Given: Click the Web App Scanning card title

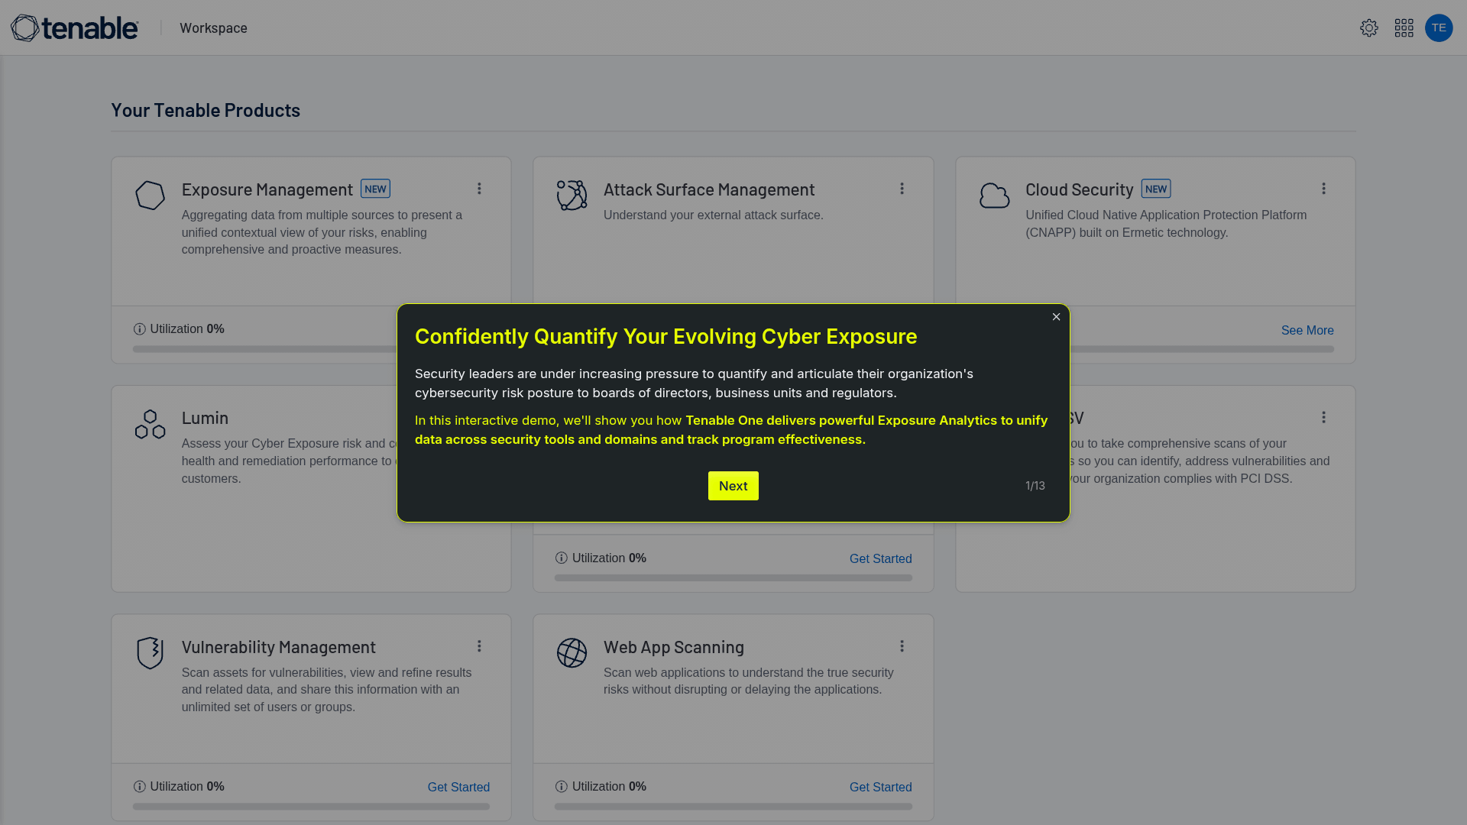Looking at the screenshot, I should [673, 647].
